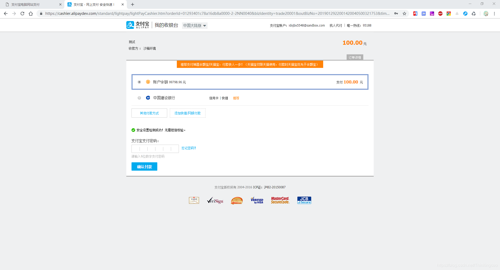
Task: Click the JCB J/Secure badge
Action: (x=304, y=200)
